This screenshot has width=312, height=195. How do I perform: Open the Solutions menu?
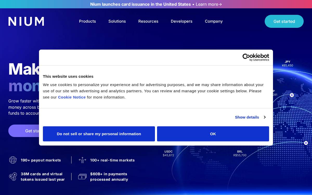pyautogui.click(x=117, y=21)
